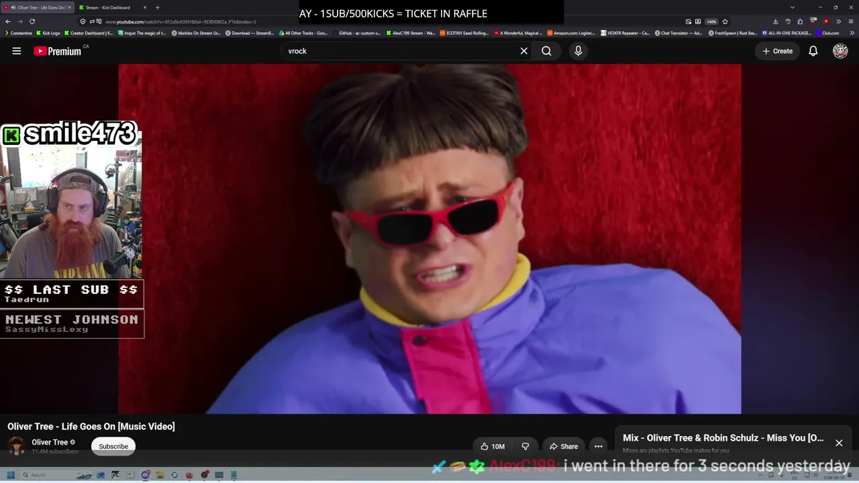Viewport: 859px width, 483px height.
Task: Open the YouTube guide hamburger menu
Action: tap(17, 51)
